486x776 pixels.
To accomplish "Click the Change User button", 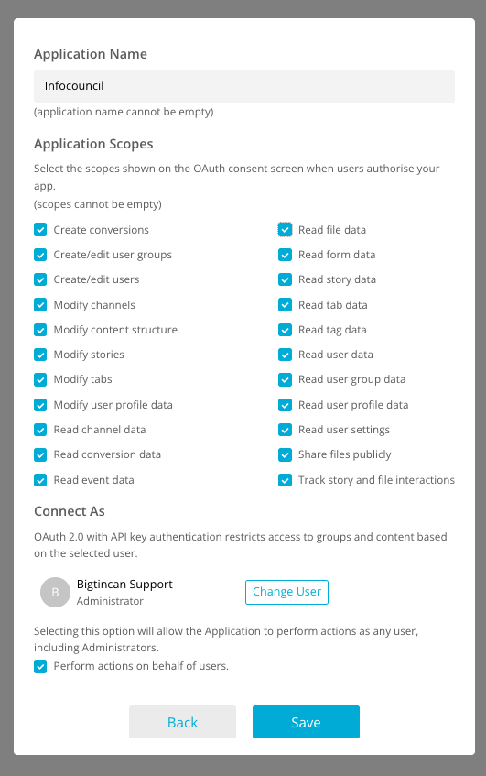I will [286, 592].
